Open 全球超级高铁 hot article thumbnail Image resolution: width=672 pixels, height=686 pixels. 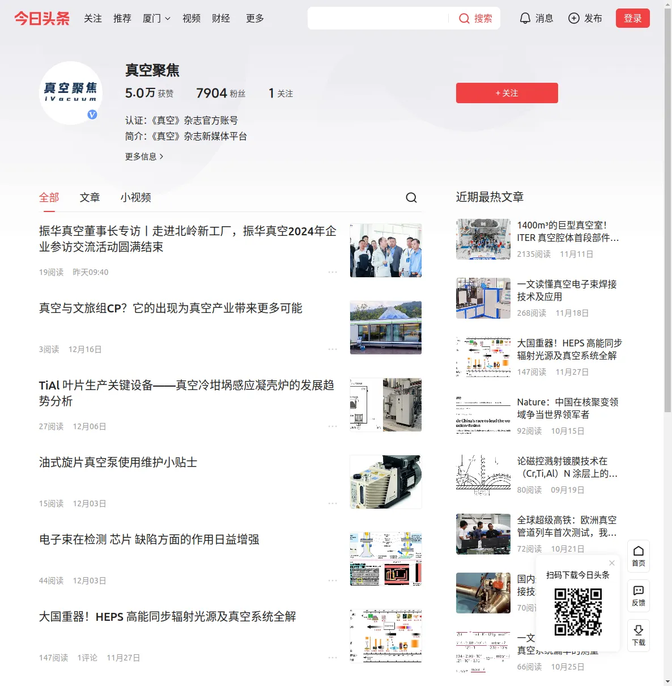click(x=483, y=534)
